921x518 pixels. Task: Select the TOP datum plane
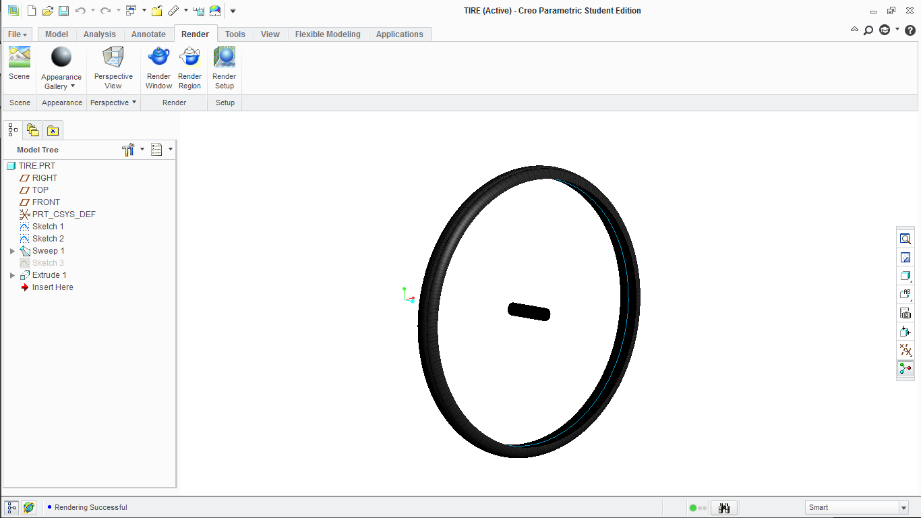click(34, 190)
